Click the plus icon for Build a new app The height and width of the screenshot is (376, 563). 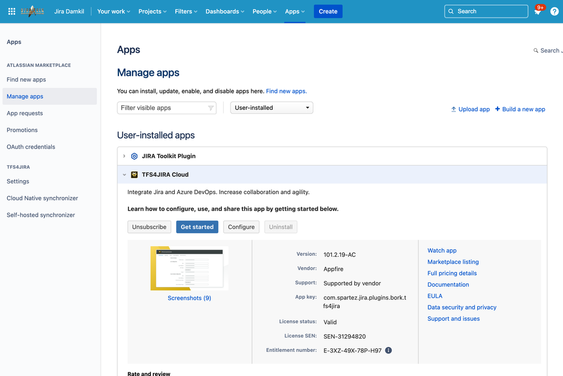coord(497,109)
